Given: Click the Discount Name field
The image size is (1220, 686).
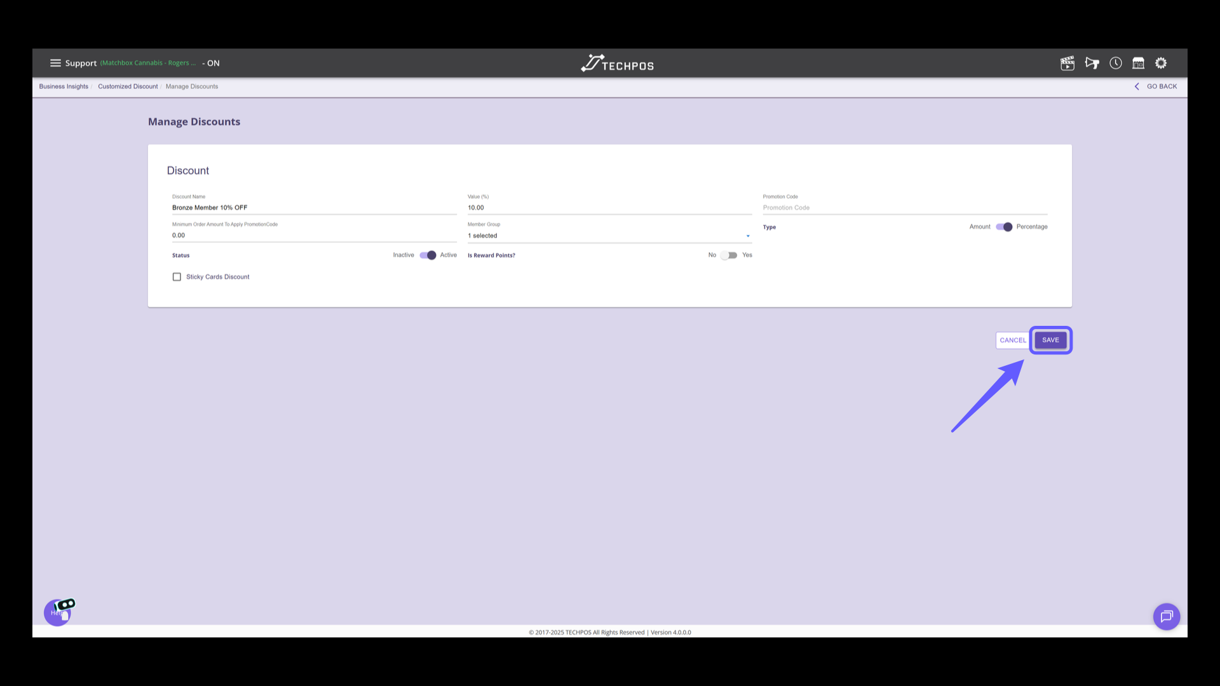Looking at the screenshot, I should click(x=313, y=208).
